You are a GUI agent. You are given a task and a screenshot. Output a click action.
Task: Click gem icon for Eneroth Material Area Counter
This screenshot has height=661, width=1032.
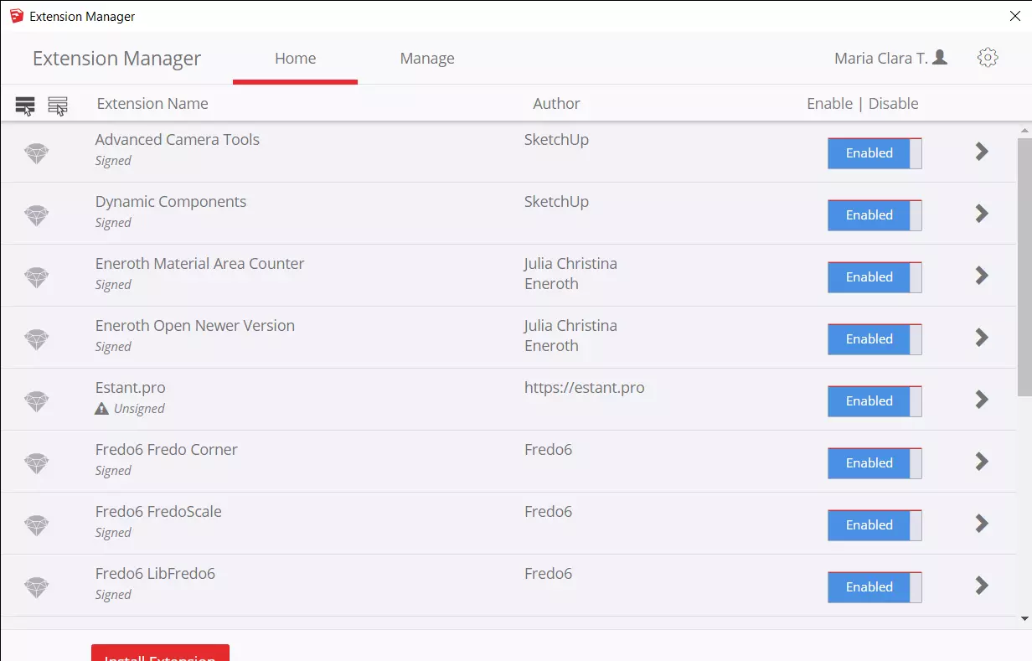click(36, 277)
